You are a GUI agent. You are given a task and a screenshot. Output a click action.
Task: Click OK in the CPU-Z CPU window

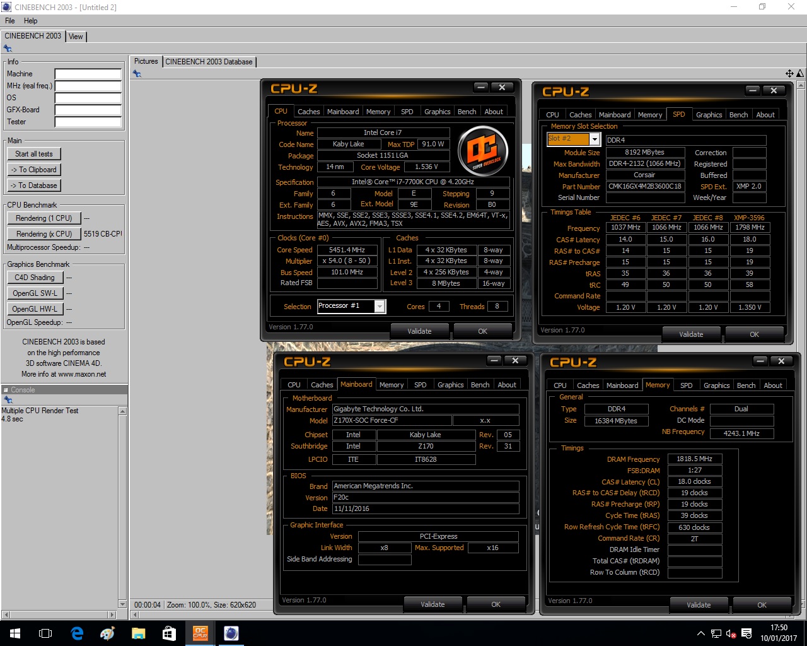tap(482, 331)
